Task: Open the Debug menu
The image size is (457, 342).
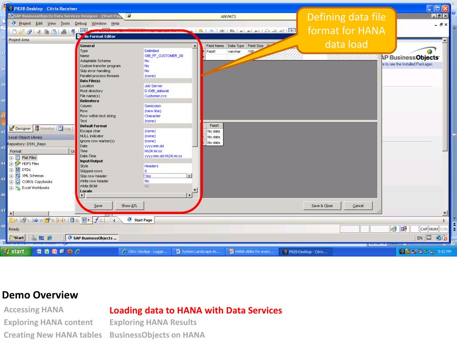Action: (81, 24)
